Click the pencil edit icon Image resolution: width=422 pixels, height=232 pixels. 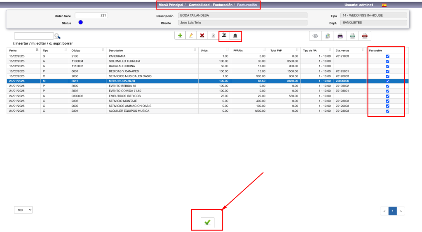[x=191, y=36]
